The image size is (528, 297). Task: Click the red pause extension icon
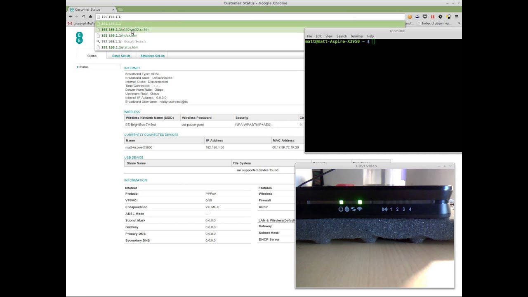tap(432, 17)
